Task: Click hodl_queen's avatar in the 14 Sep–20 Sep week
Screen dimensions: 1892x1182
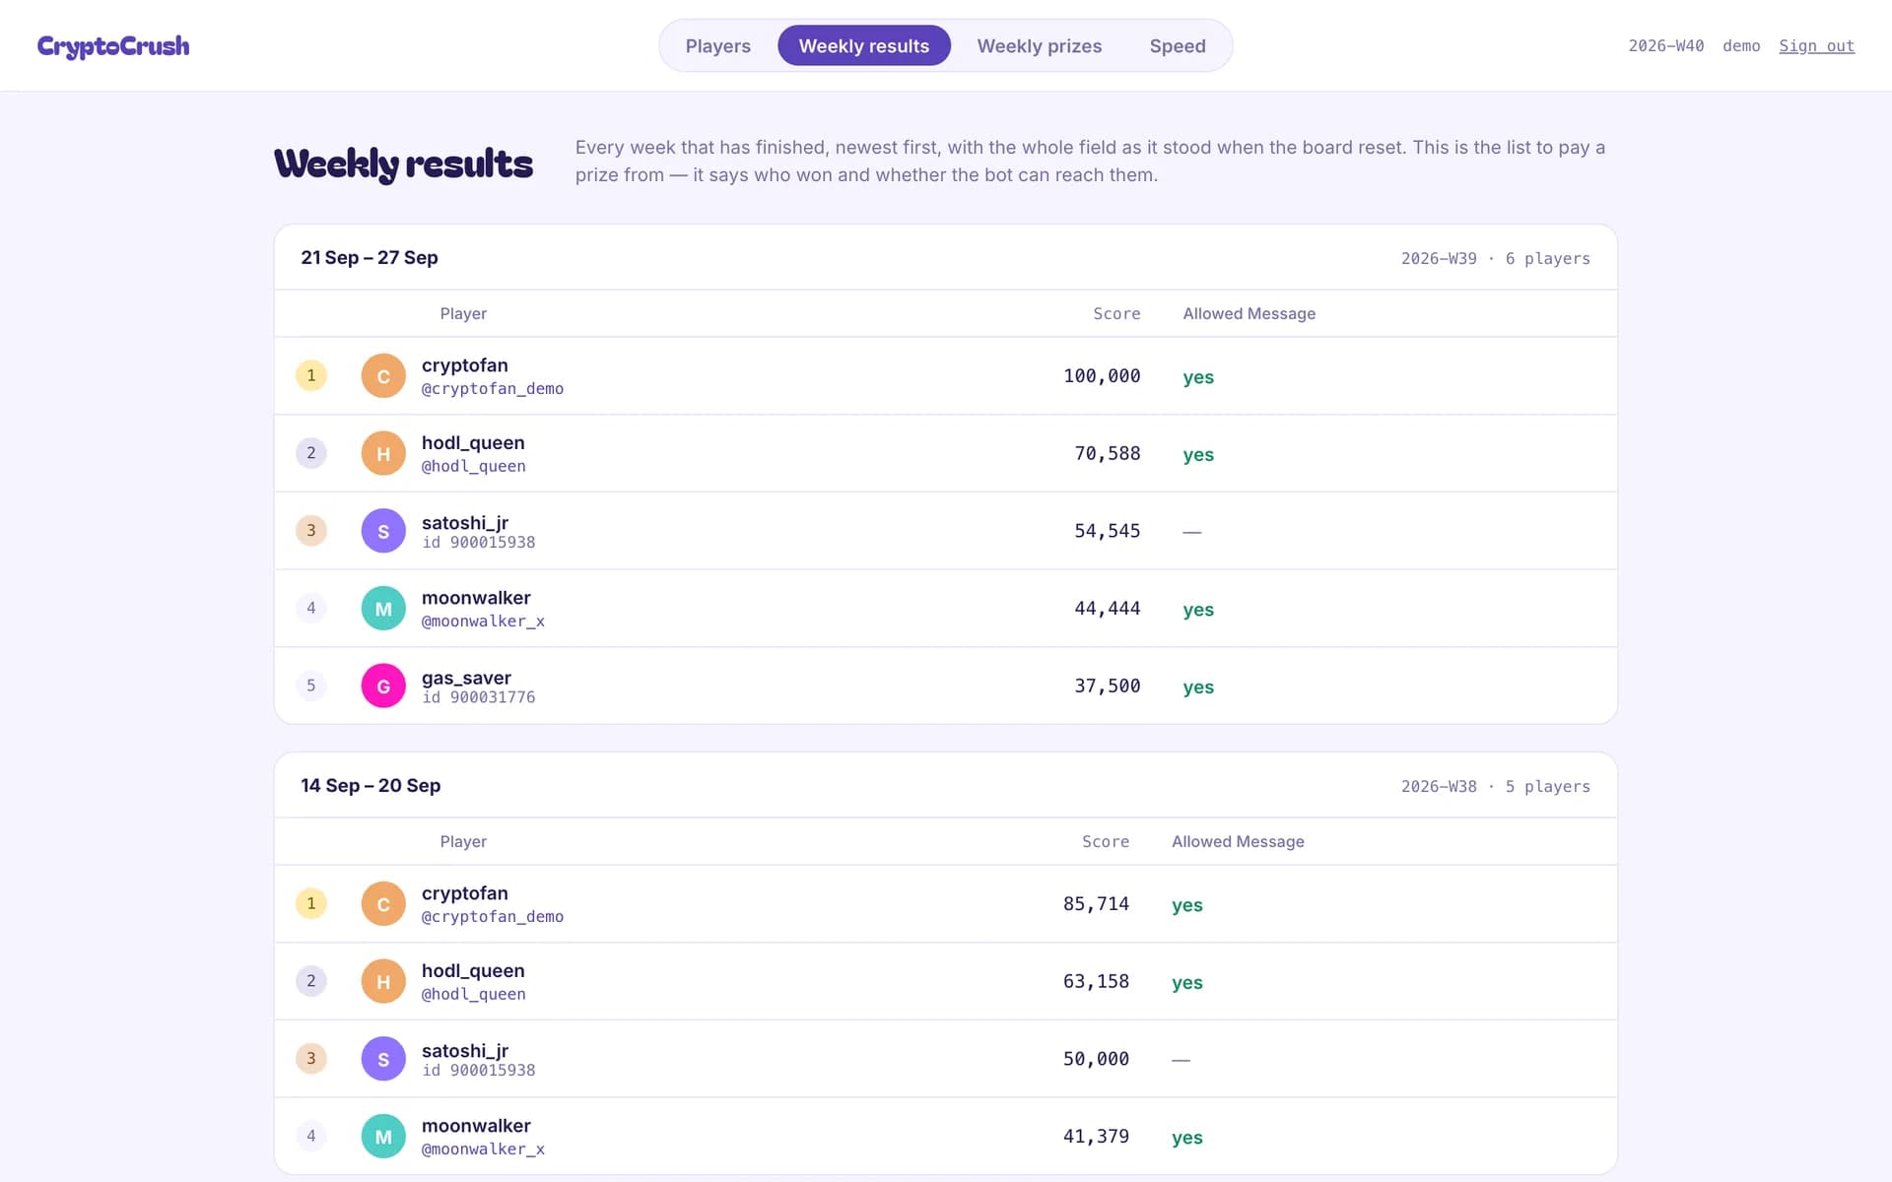Action: point(383,981)
